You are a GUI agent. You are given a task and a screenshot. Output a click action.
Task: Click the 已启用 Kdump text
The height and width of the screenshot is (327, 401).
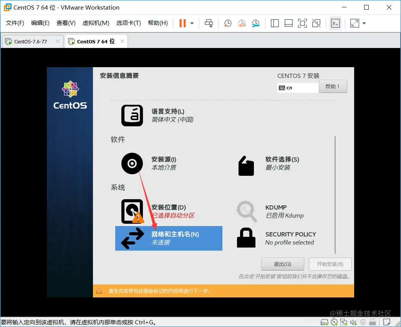(285, 216)
